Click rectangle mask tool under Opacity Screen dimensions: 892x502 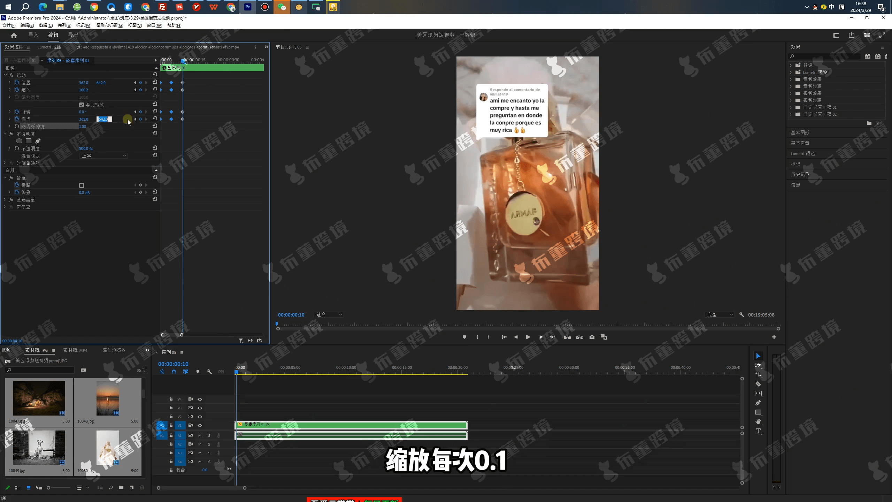click(x=29, y=141)
